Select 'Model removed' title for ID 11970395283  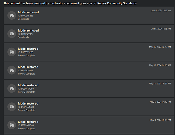(28, 12)
